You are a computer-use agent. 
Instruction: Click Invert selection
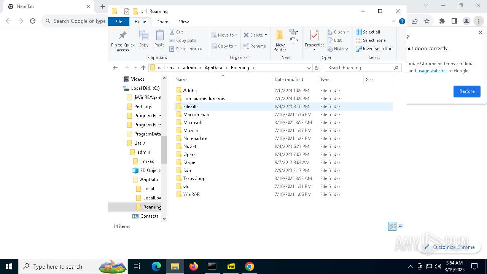click(x=374, y=49)
